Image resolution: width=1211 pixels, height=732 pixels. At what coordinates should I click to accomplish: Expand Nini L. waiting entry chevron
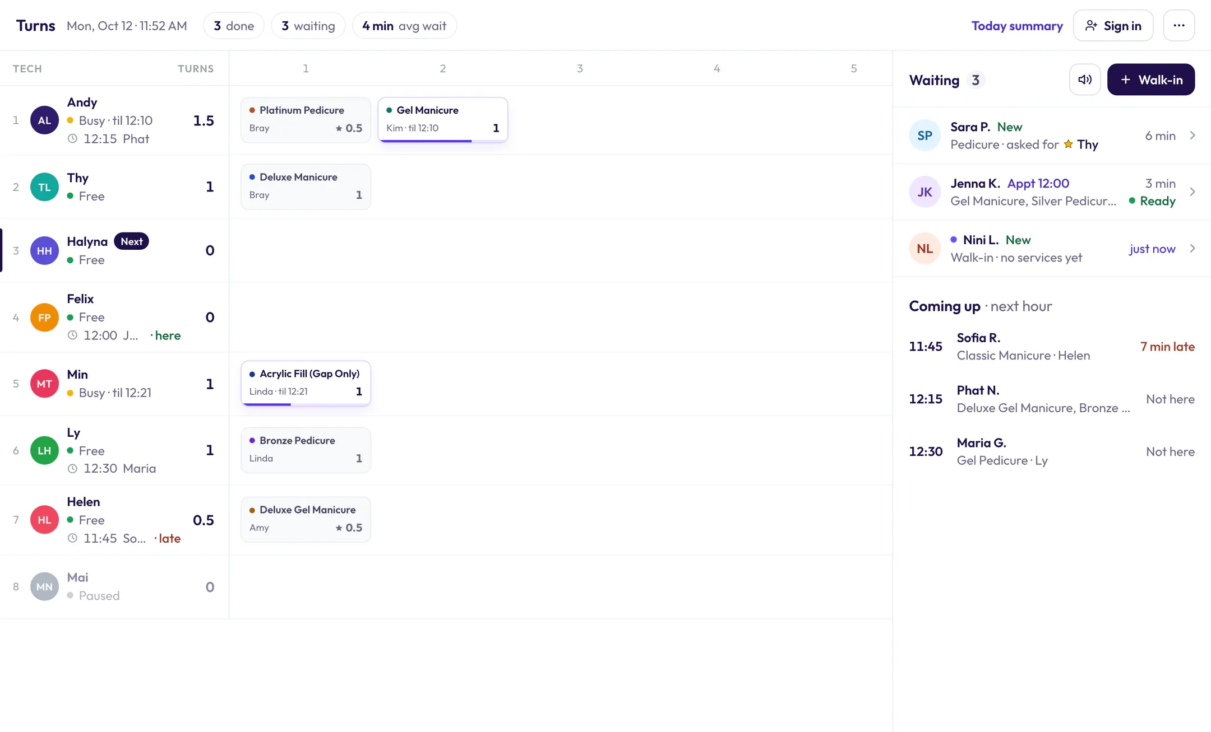point(1192,249)
